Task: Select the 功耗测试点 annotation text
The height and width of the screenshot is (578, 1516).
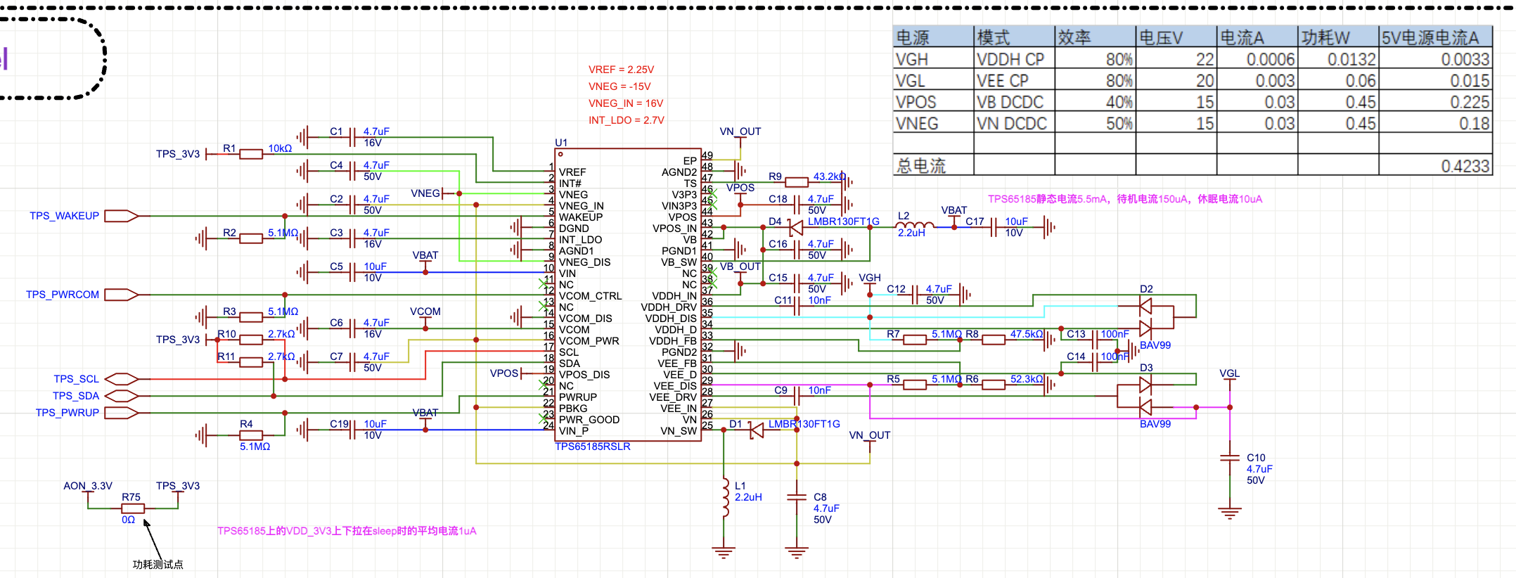Action: 158,565
